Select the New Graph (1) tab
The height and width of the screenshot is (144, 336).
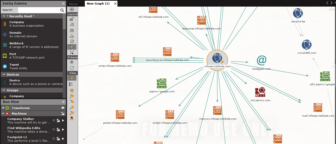(98, 4)
